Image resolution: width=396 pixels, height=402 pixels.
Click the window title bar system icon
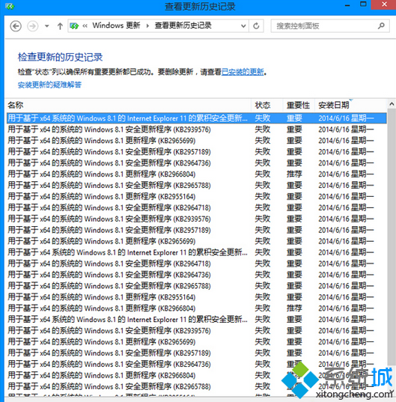point(10,6)
